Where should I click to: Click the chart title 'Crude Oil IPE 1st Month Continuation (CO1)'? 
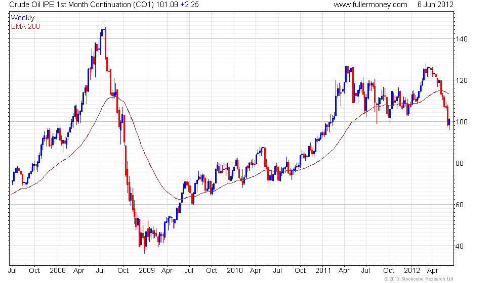point(82,5)
